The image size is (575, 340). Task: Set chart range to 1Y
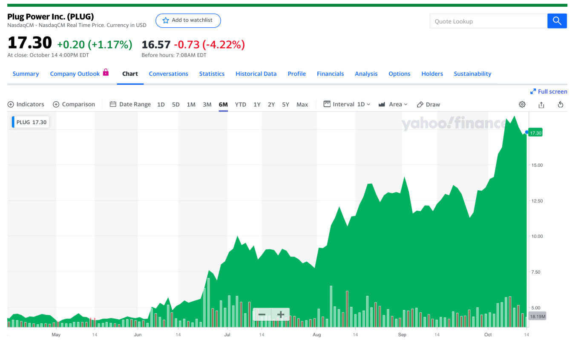coord(257,104)
